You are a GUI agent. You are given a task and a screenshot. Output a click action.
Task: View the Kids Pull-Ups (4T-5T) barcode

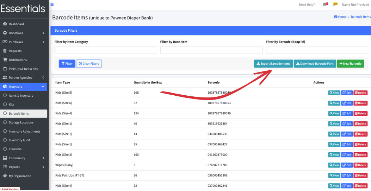(334, 176)
